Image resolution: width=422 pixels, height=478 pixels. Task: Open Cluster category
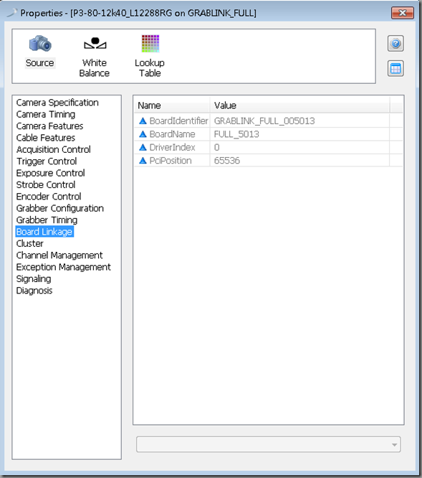coord(30,243)
